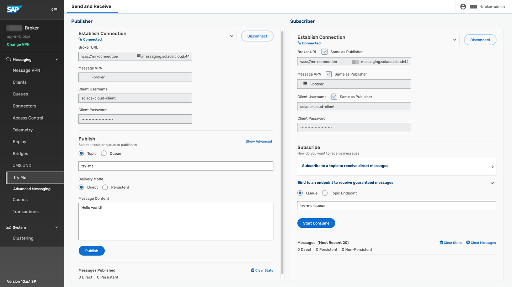Select the Topic publish radio button
The image size is (512, 287).
(x=81, y=153)
